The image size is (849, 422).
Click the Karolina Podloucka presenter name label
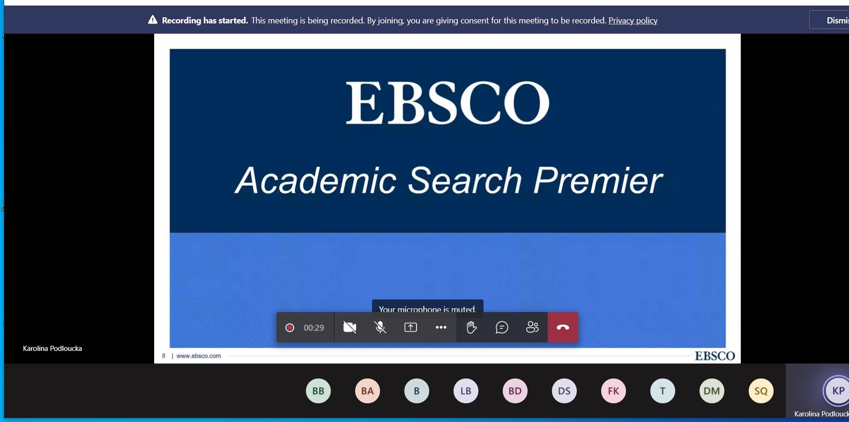52,349
